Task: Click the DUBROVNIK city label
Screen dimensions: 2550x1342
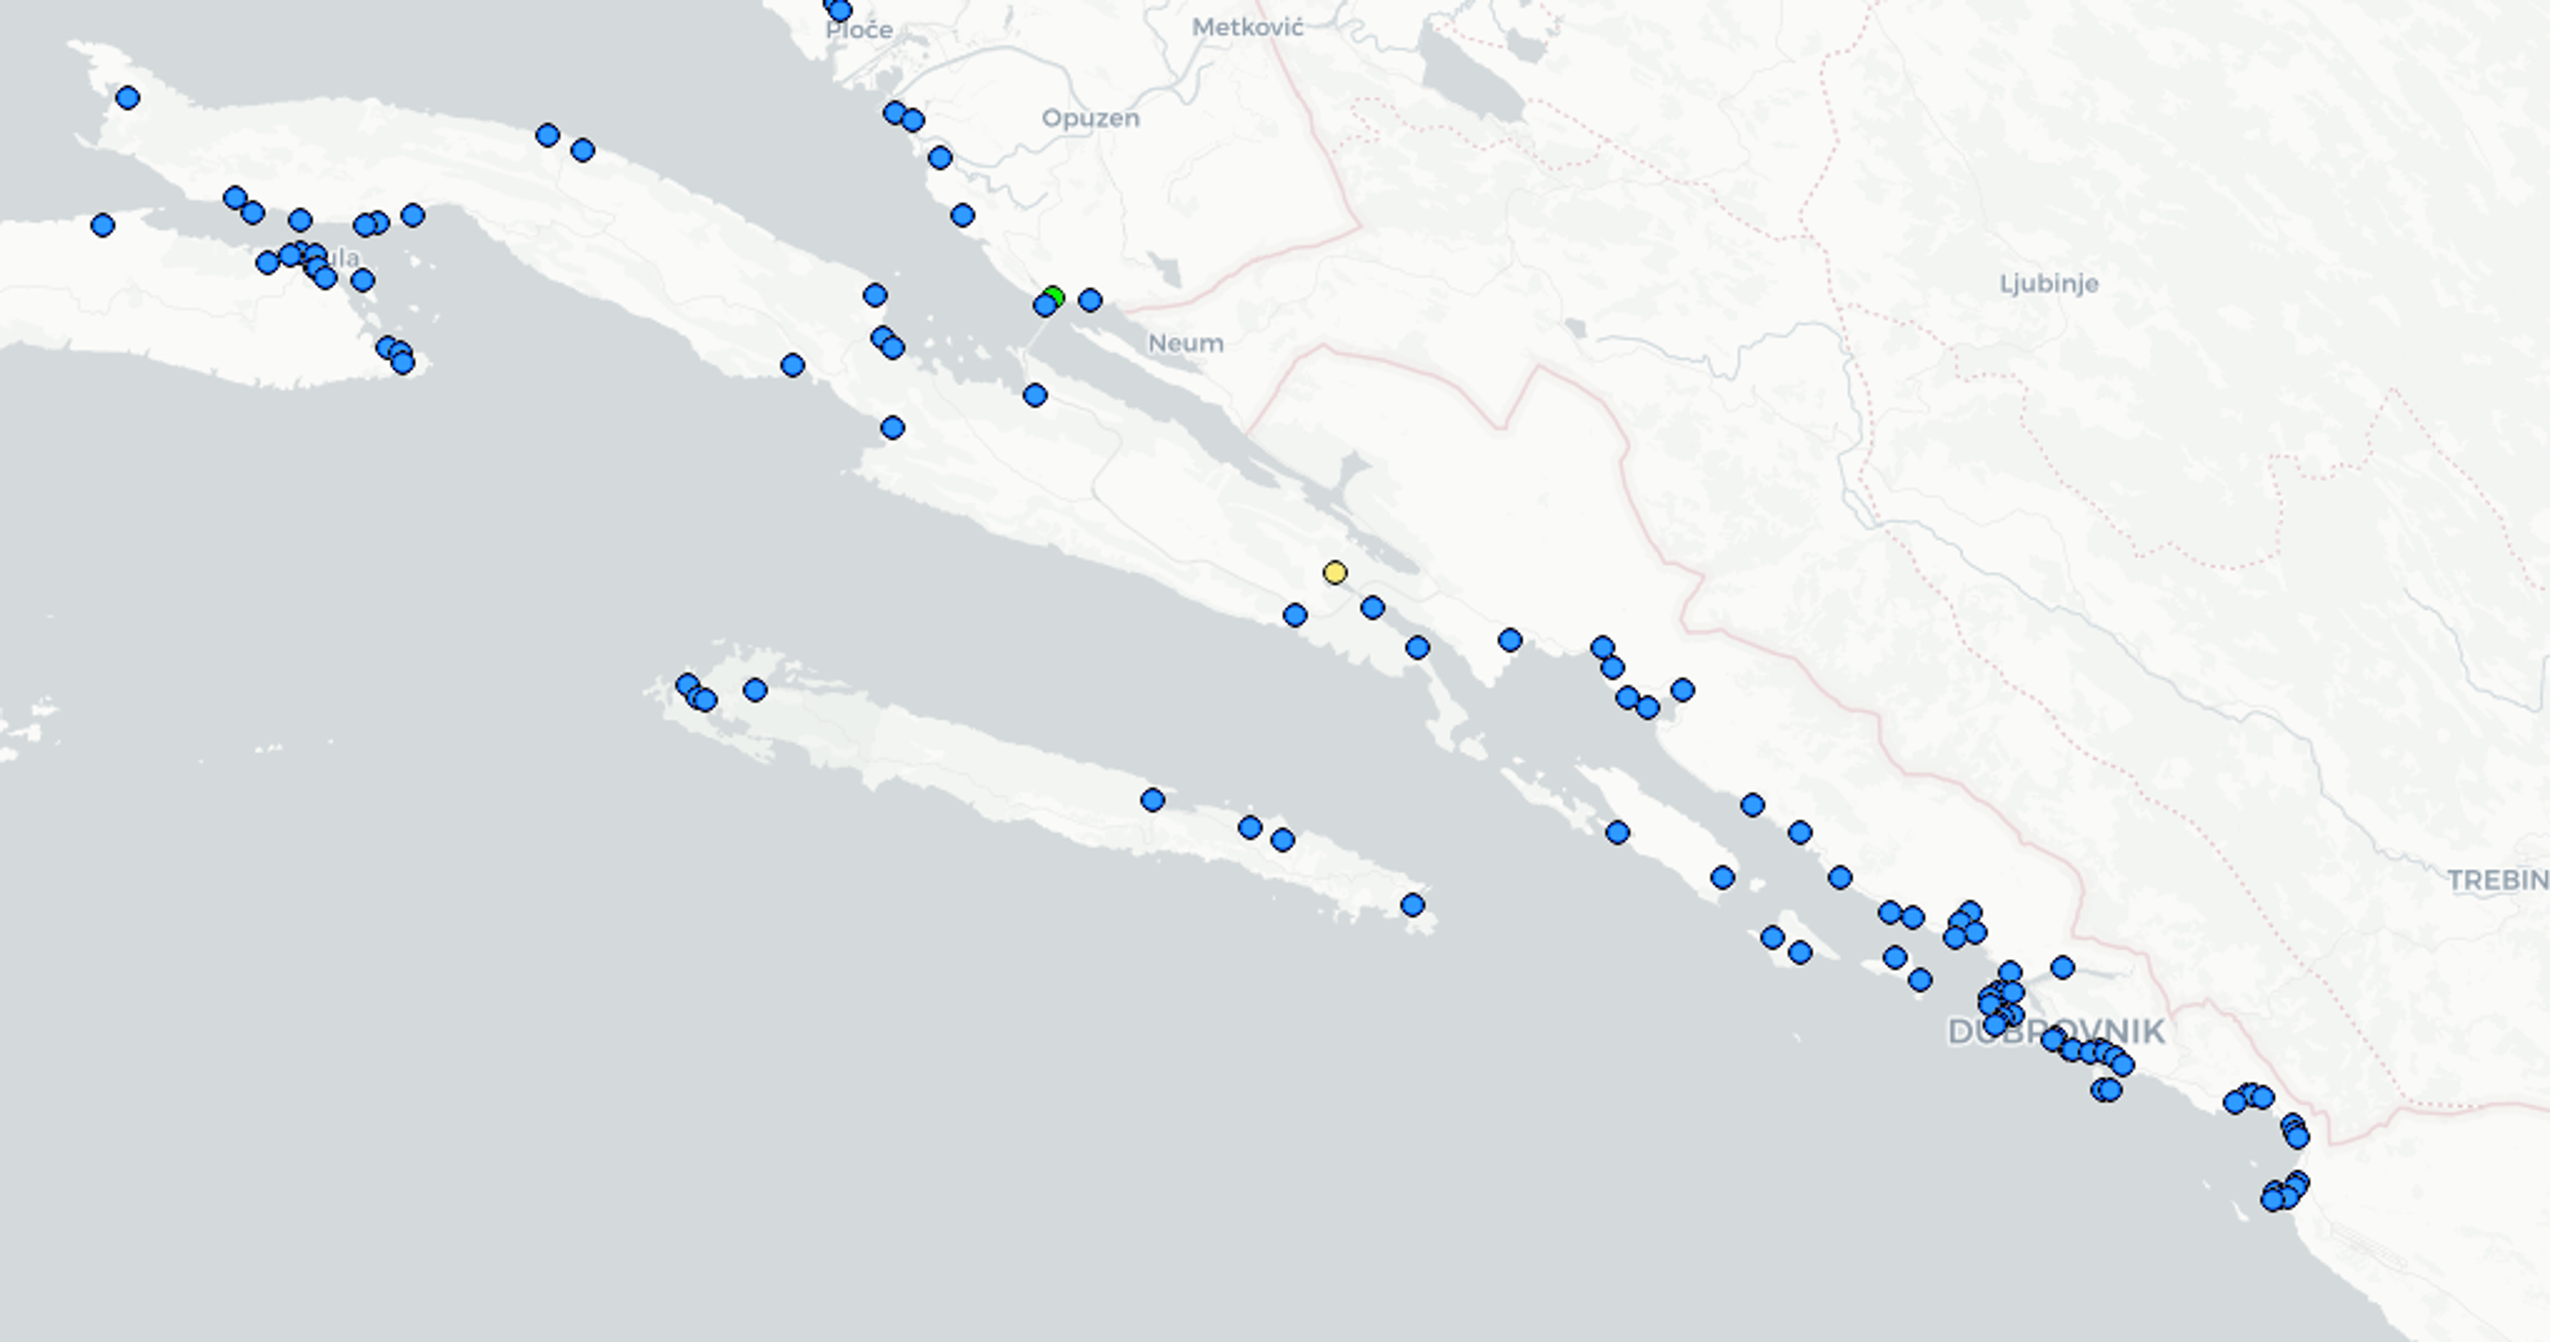Action: click(2056, 1031)
